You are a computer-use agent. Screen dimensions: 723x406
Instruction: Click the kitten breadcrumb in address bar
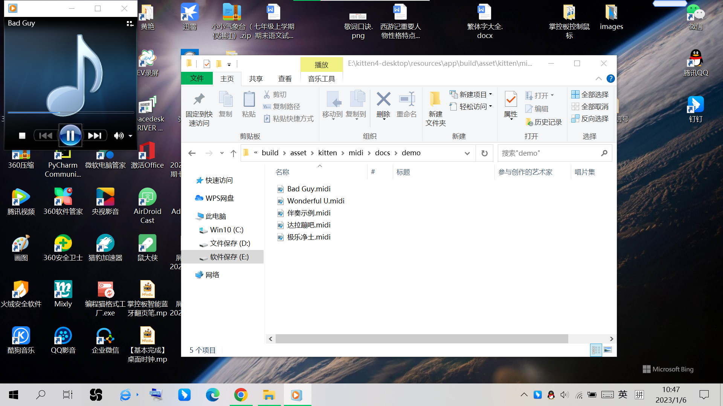coord(327,153)
